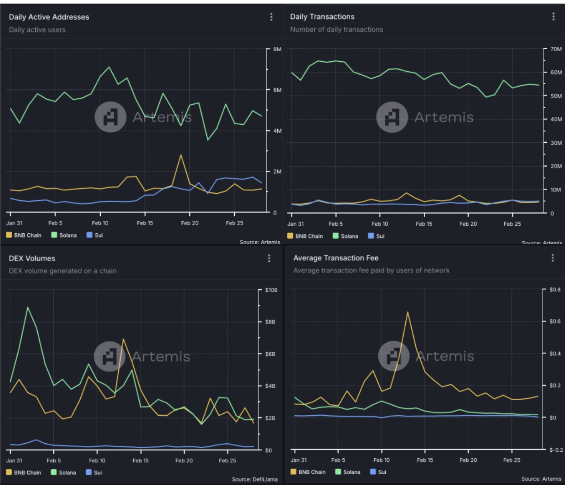This screenshot has height=485, width=565.
Task: Click Artemis logo in DEX Volumes chart
Action: (x=110, y=356)
